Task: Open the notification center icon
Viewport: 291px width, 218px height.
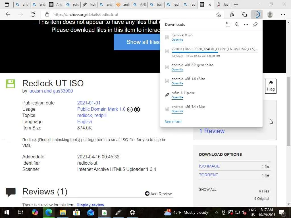Action: [x=282, y=212]
